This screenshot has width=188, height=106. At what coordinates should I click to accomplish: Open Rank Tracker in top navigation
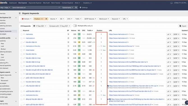point(56,3)
